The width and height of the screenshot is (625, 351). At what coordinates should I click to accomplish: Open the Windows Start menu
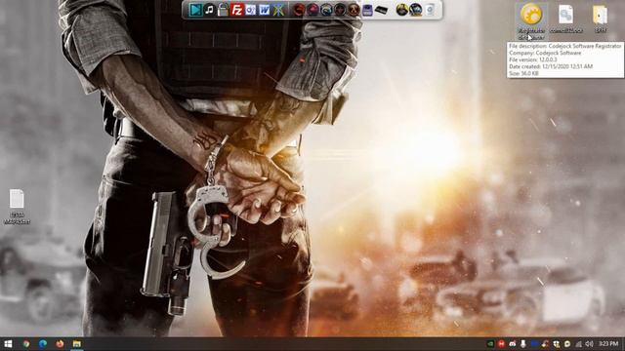coord(8,344)
